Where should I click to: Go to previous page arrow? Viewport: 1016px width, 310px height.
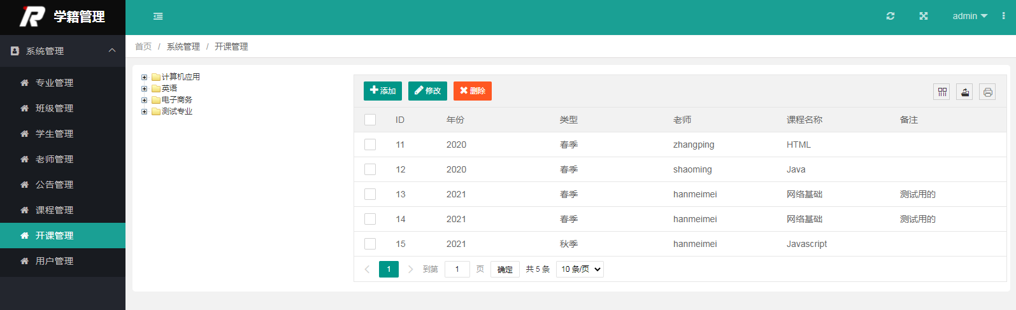pyautogui.click(x=367, y=269)
